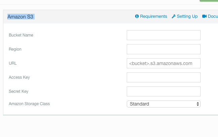This screenshot has height=137, width=218.
Task: Click the Requirements info icon
Action: (x=137, y=16)
